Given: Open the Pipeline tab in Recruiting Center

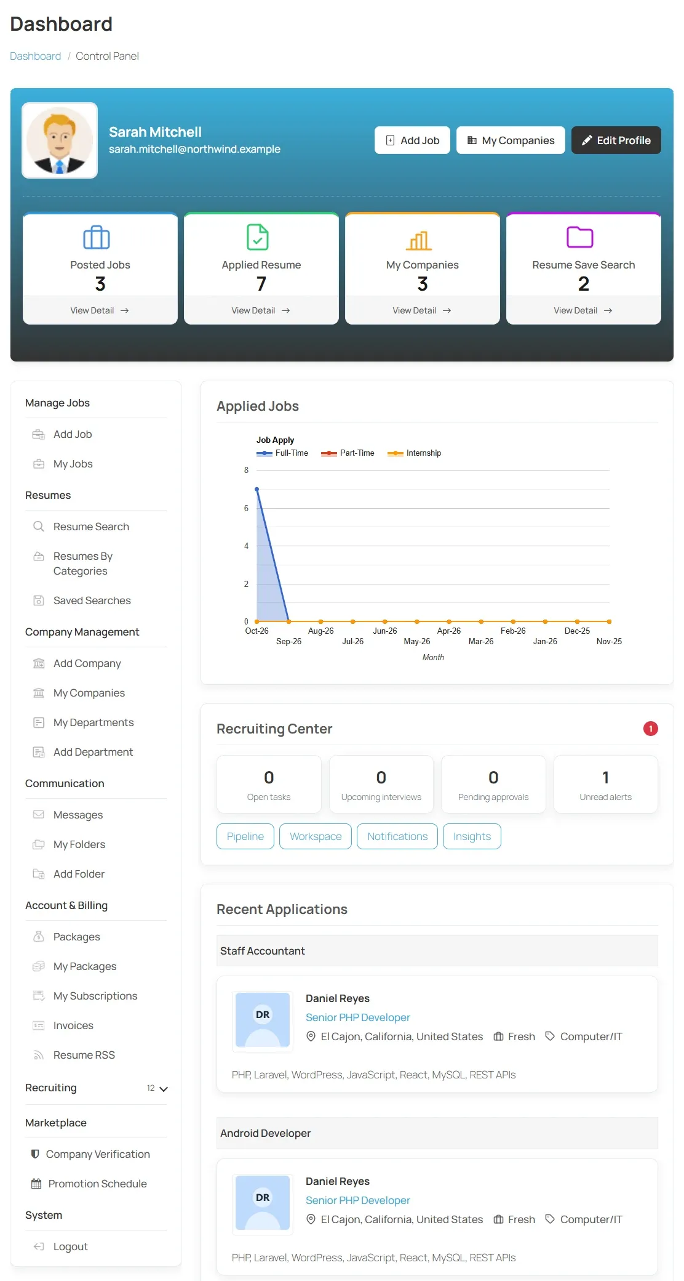Looking at the screenshot, I should tap(245, 836).
